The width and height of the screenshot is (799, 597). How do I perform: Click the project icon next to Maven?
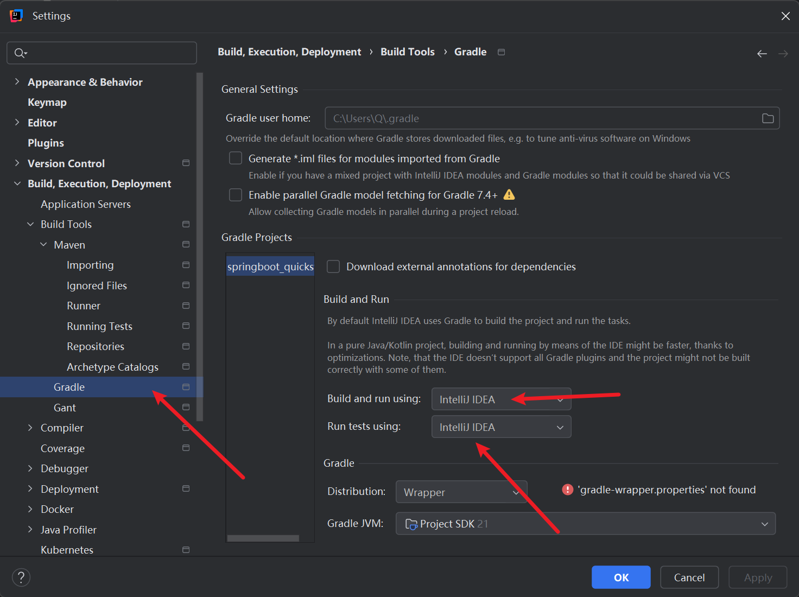(x=186, y=244)
